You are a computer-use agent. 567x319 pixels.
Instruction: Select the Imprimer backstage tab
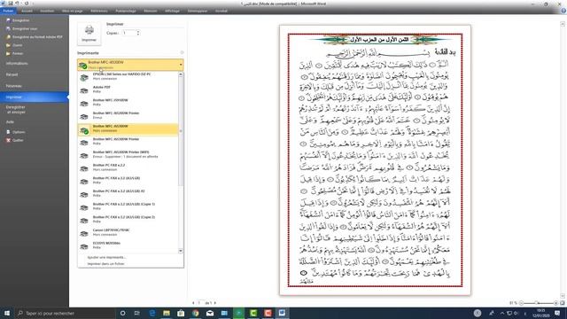click(x=35, y=97)
